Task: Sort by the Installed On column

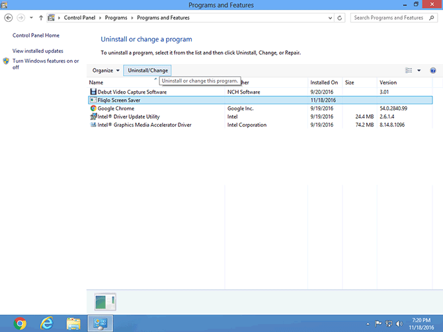Action: (x=324, y=83)
